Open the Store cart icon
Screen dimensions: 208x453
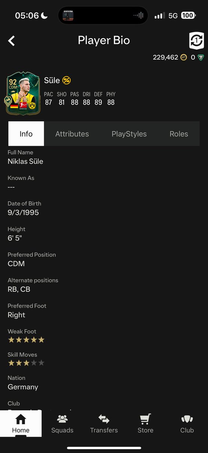pyautogui.click(x=146, y=419)
